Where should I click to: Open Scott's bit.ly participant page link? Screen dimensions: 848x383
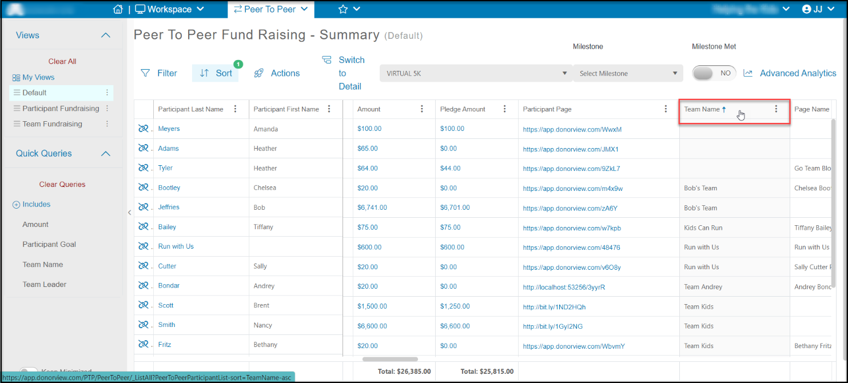point(554,307)
